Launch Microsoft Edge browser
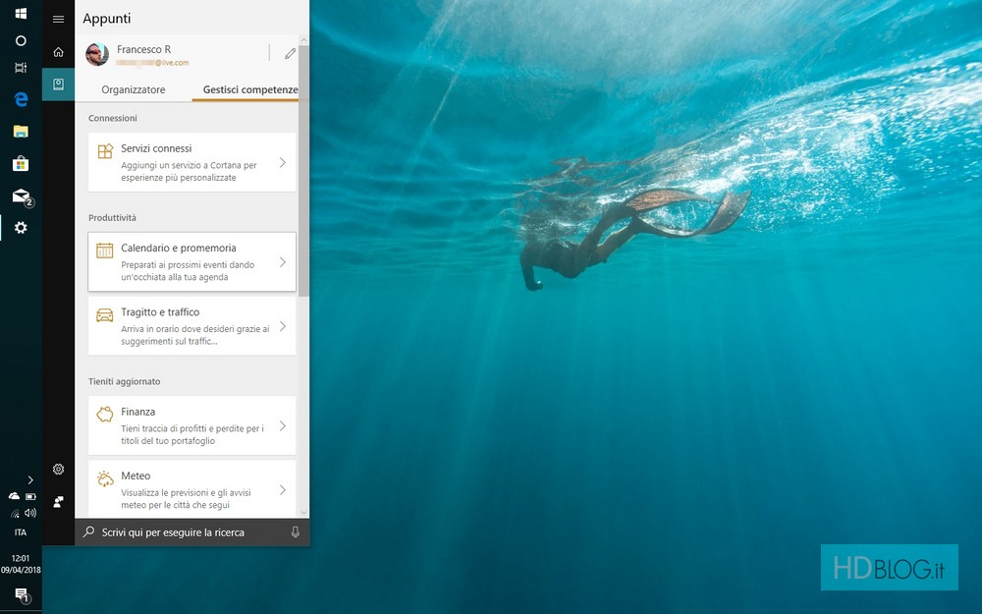Image resolution: width=982 pixels, height=614 pixels. [21, 99]
